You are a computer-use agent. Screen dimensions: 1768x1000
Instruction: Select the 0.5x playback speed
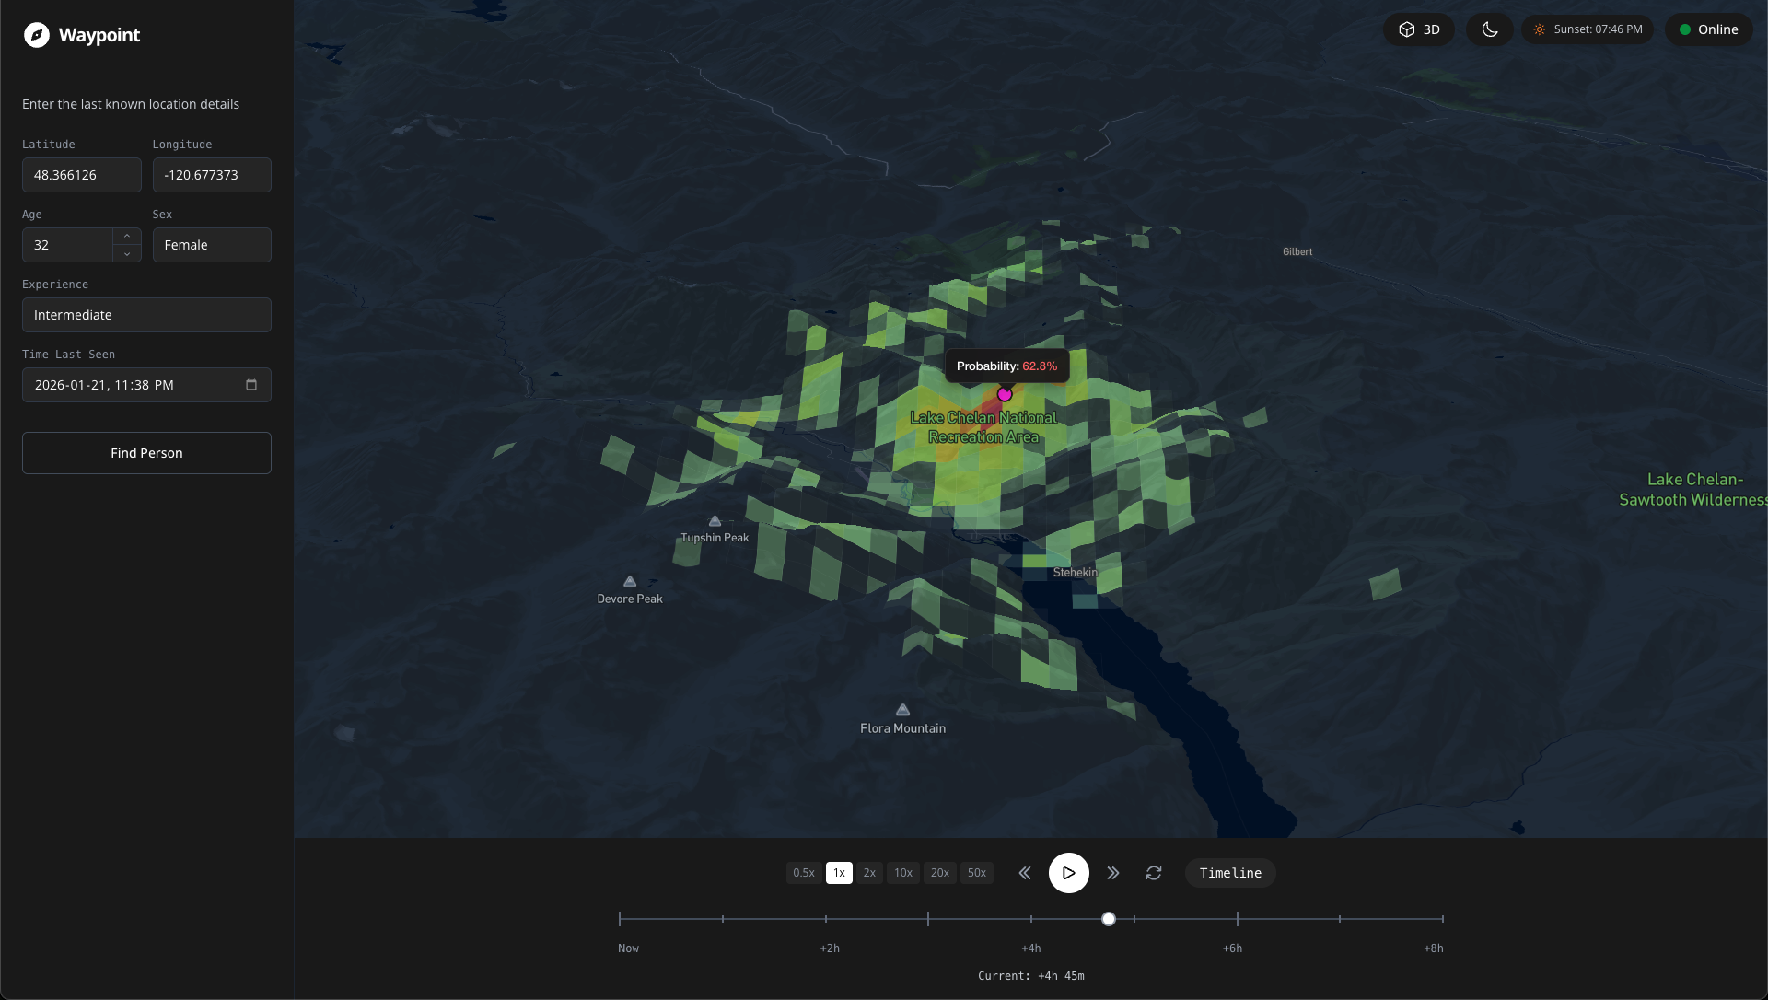coord(804,873)
